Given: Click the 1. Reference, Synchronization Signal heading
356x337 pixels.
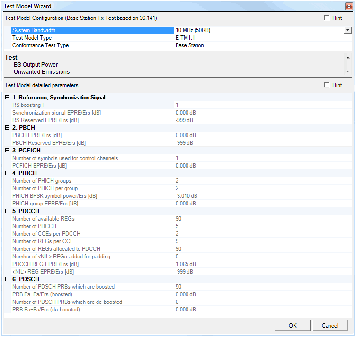Looking at the screenshot, I should 59,98.
